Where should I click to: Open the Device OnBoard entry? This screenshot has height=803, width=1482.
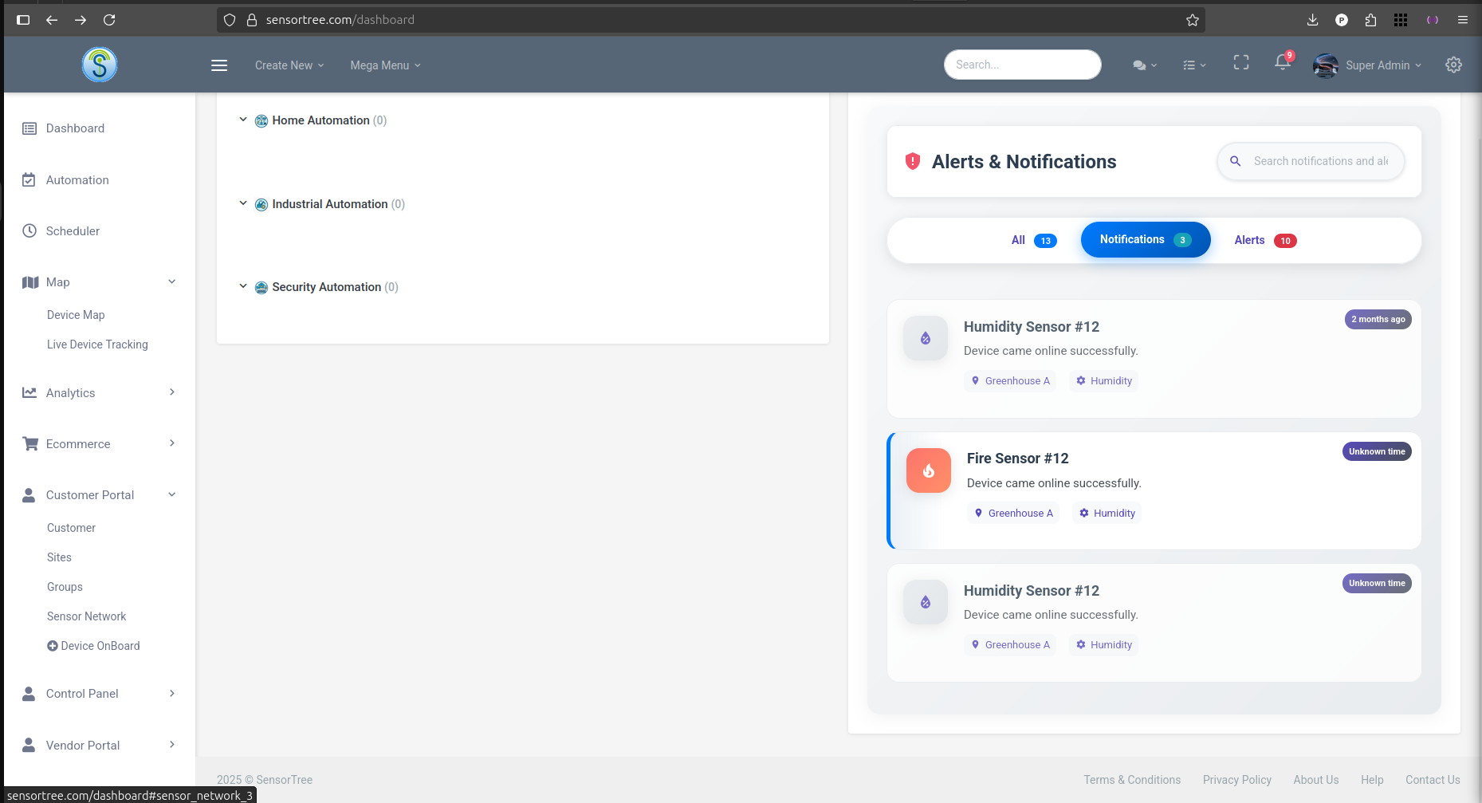93,645
